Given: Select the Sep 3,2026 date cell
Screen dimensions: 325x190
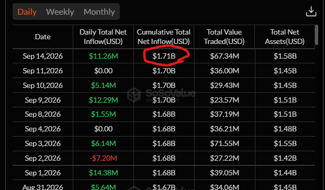Looking at the screenshot, I should click(x=43, y=143).
